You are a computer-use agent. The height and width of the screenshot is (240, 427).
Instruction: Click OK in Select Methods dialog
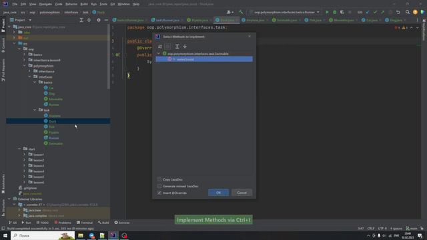tap(218, 193)
